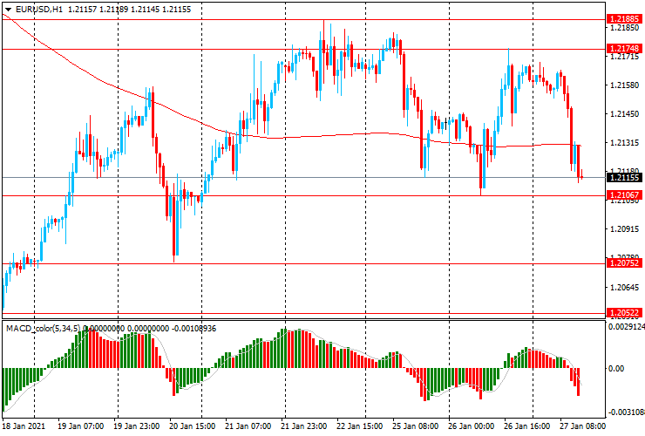Click the 20 Jan 15:00 time label

click(x=192, y=426)
